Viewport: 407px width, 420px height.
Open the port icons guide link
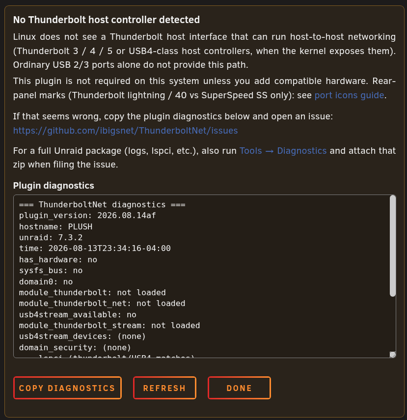pyautogui.click(x=349, y=95)
